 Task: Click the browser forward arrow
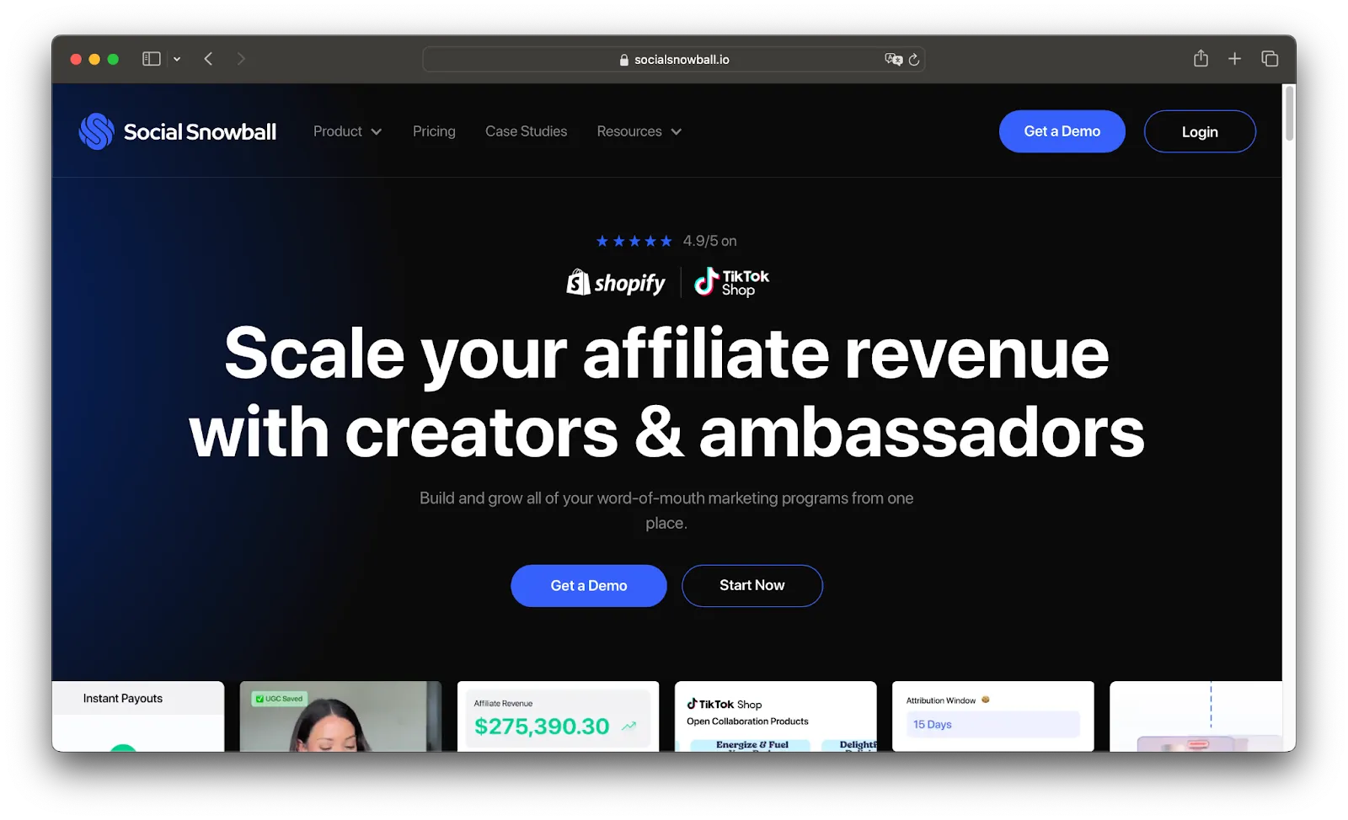(x=241, y=59)
